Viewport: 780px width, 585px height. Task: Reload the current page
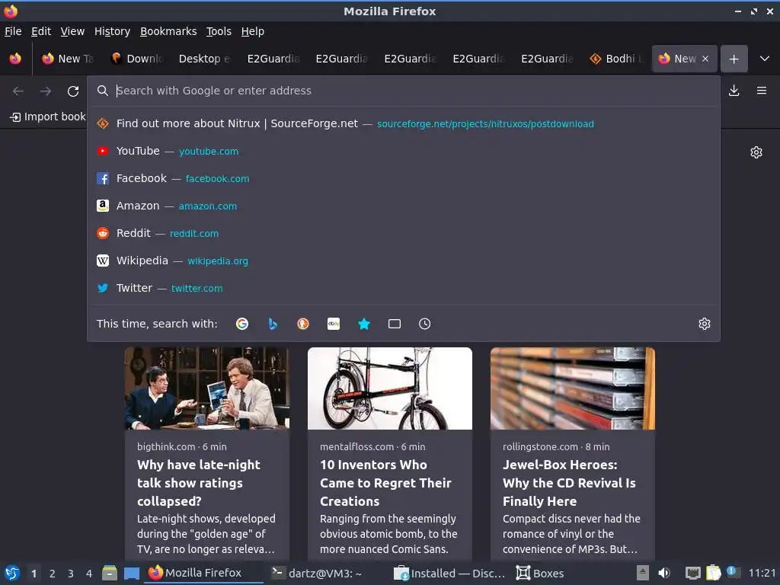click(73, 91)
